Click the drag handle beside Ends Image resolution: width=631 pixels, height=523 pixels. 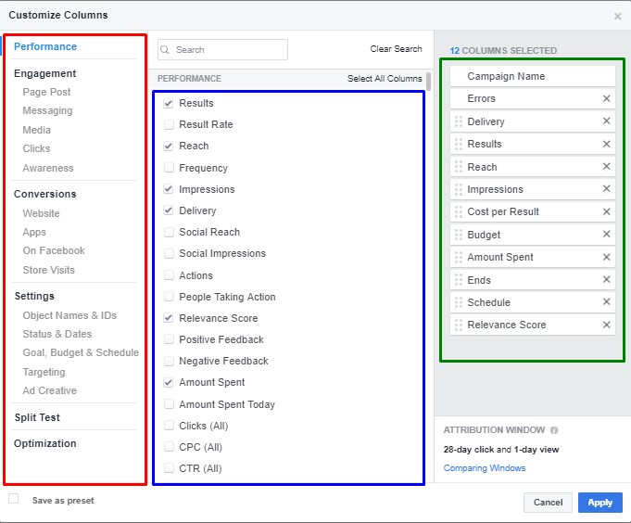[459, 280]
